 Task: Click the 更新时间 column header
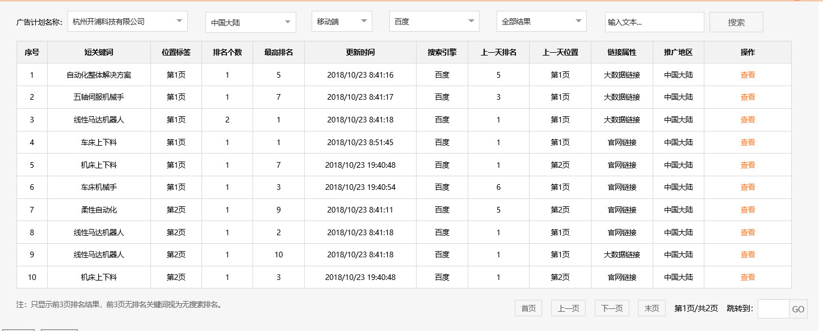click(x=361, y=52)
